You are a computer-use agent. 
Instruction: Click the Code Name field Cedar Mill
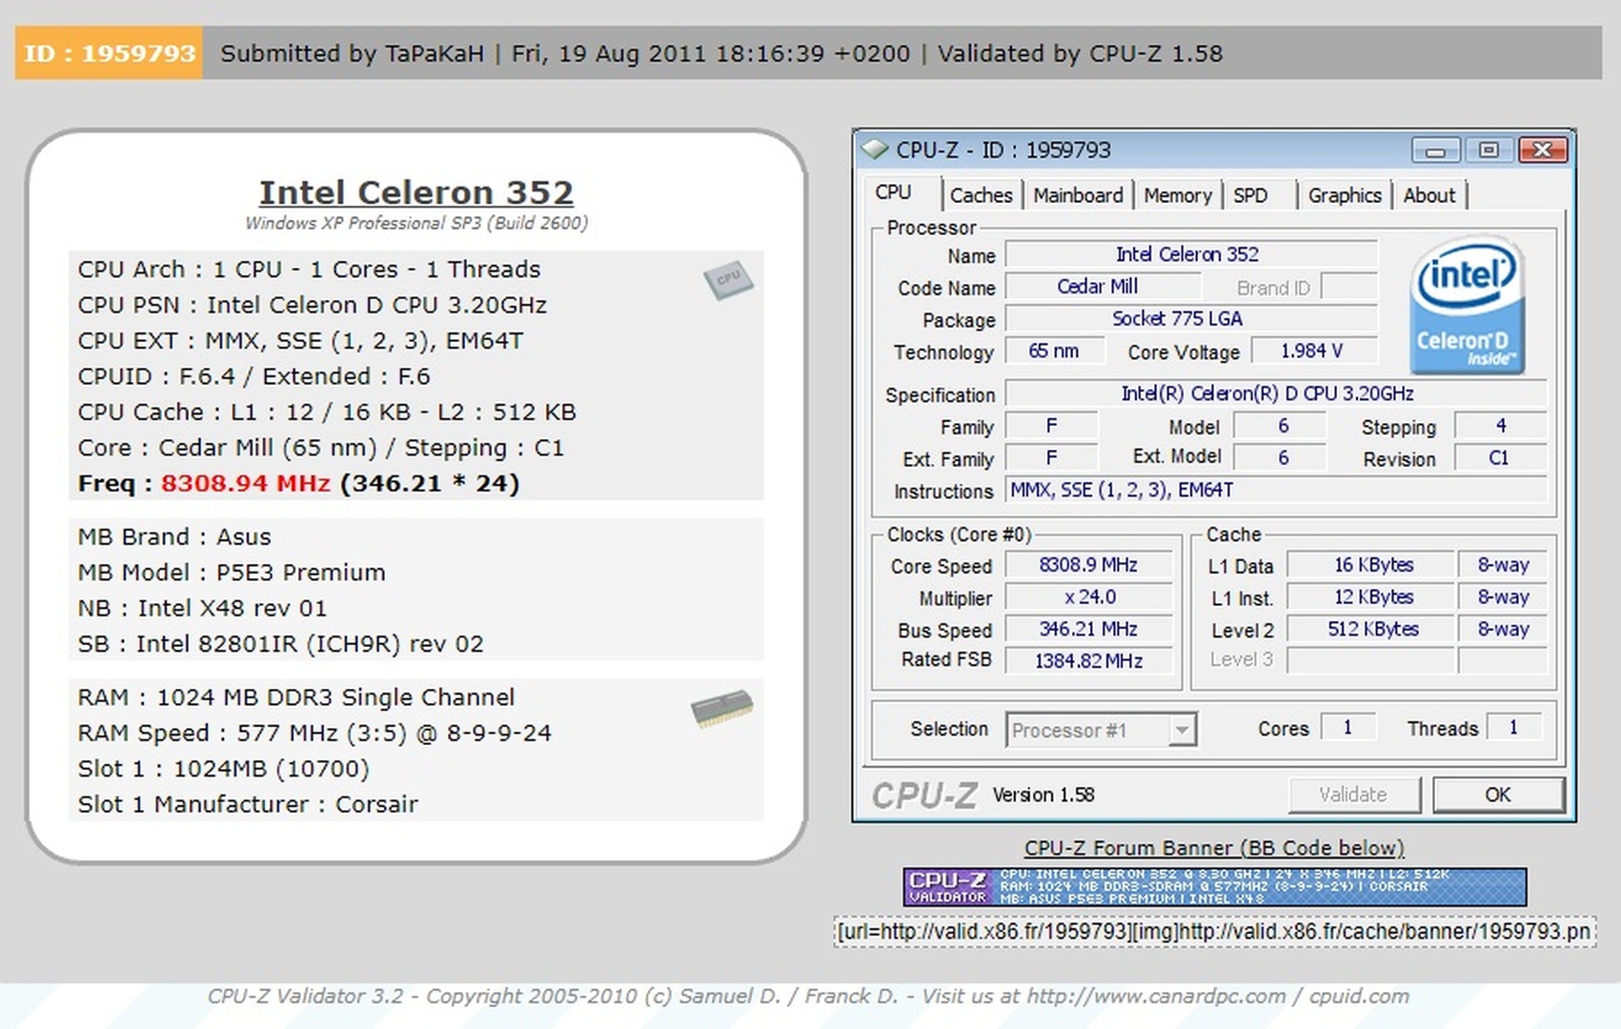1102,287
